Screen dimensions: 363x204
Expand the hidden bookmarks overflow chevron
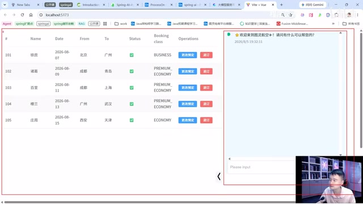click(333, 24)
